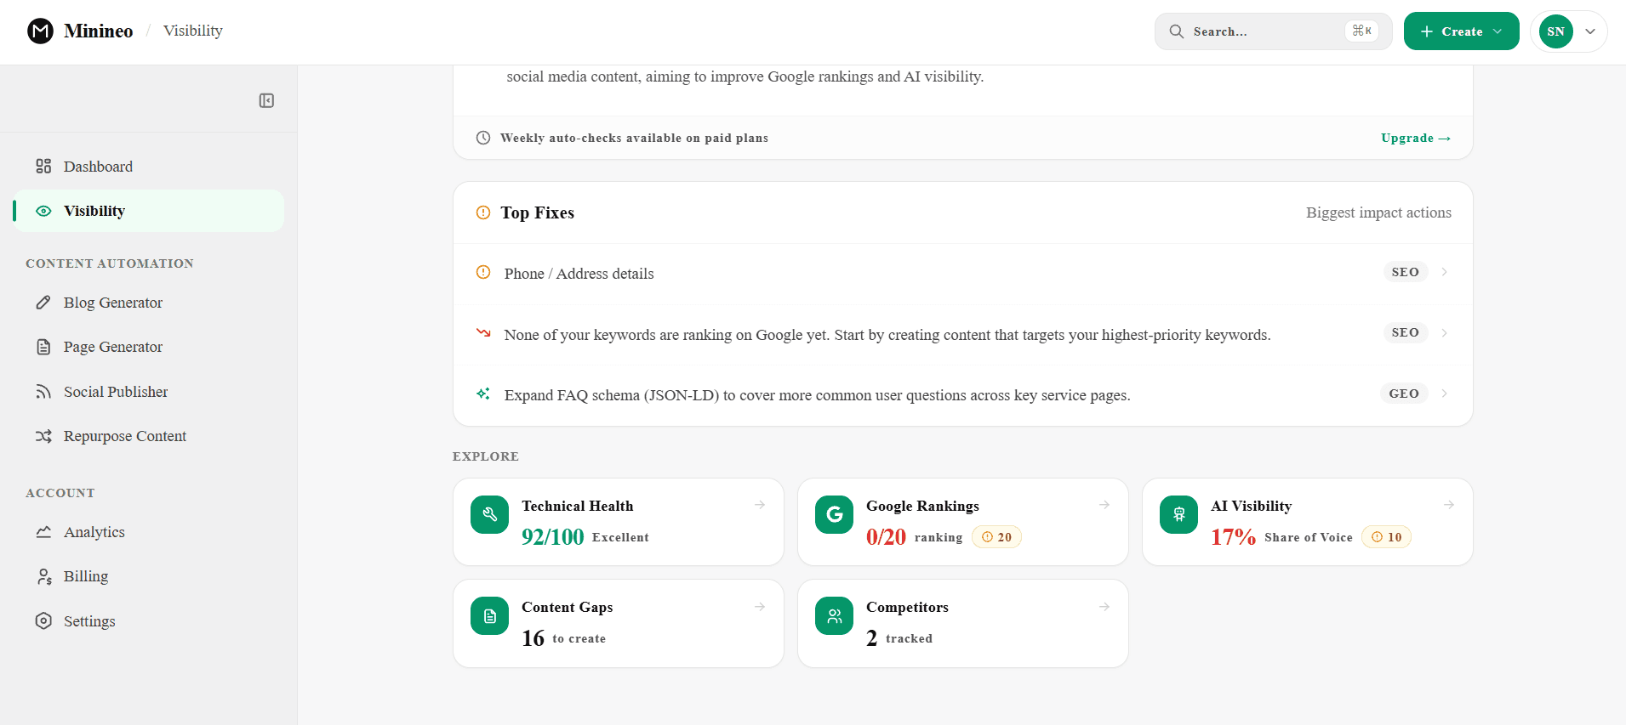This screenshot has height=725, width=1626.
Task: Click the Competitors people icon
Action: 834,615
